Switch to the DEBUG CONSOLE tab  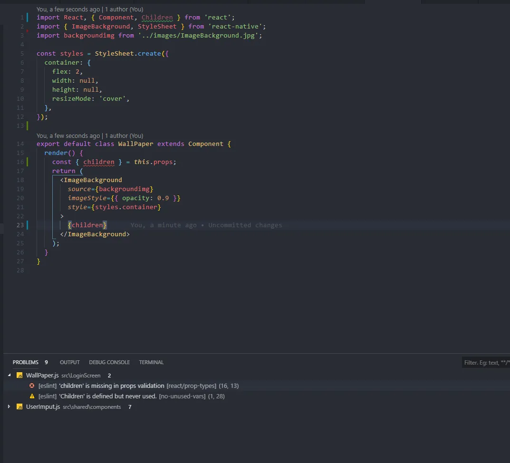tap(109, 362)
